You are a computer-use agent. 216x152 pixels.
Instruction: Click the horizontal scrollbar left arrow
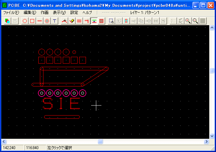coord(4,142)
